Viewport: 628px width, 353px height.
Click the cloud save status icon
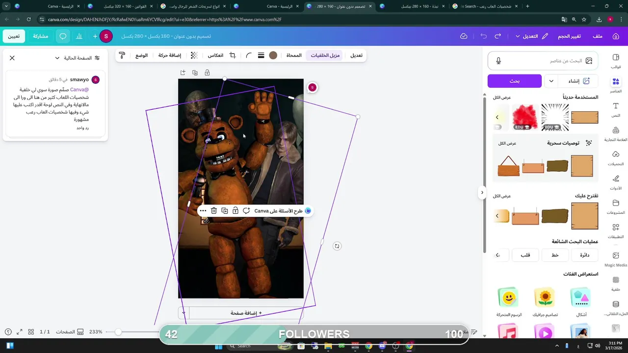[x=464, y=36]
